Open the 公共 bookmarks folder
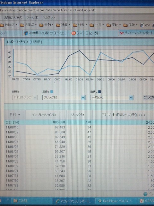Image resolution: width=154 pixels, height=206 pixels. point(97,25)
